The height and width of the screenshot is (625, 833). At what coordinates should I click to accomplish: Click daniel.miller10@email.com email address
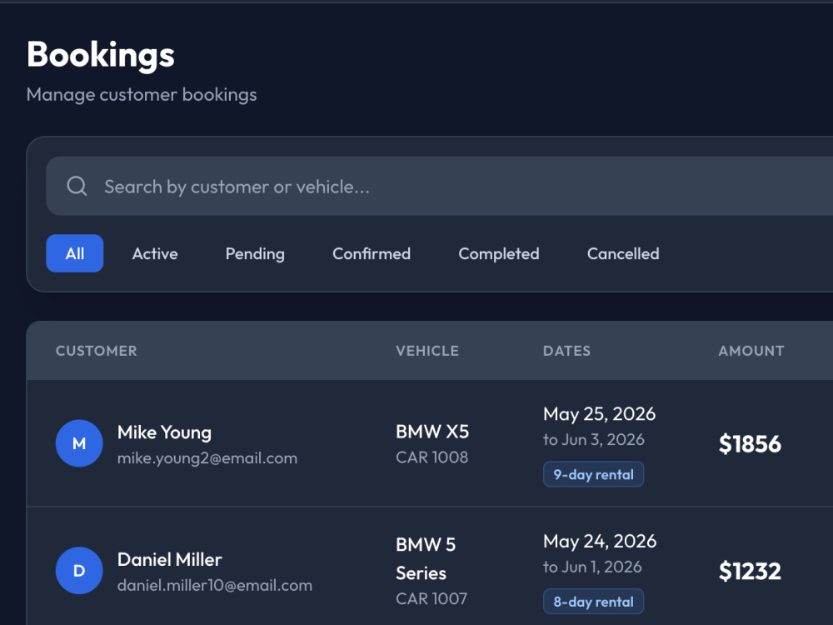click(215, 585)
